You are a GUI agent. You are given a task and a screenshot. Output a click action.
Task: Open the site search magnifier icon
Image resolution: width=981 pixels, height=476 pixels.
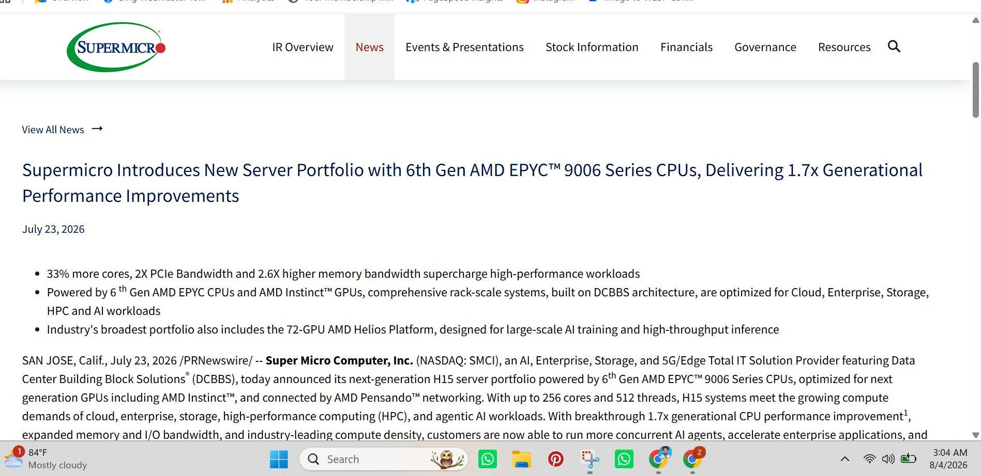click(x=894, y=46)
